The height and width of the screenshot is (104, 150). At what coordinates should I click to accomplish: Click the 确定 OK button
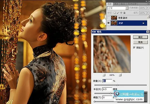[x=140, y=37]
